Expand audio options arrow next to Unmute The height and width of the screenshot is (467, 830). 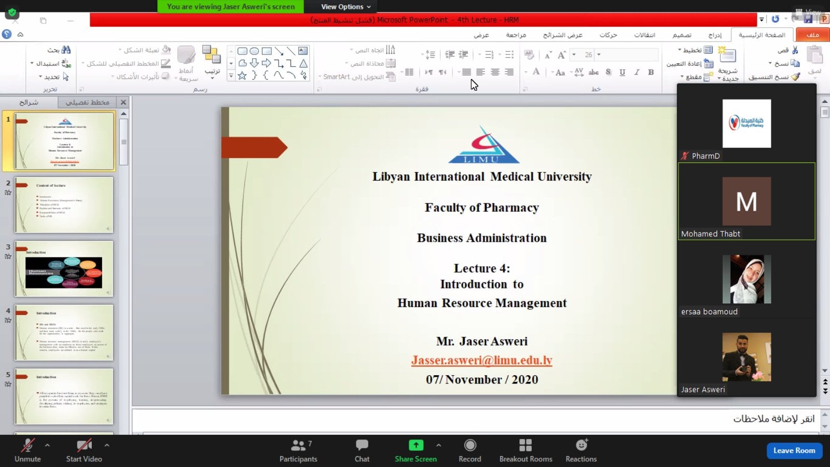(x=47, y=445)
